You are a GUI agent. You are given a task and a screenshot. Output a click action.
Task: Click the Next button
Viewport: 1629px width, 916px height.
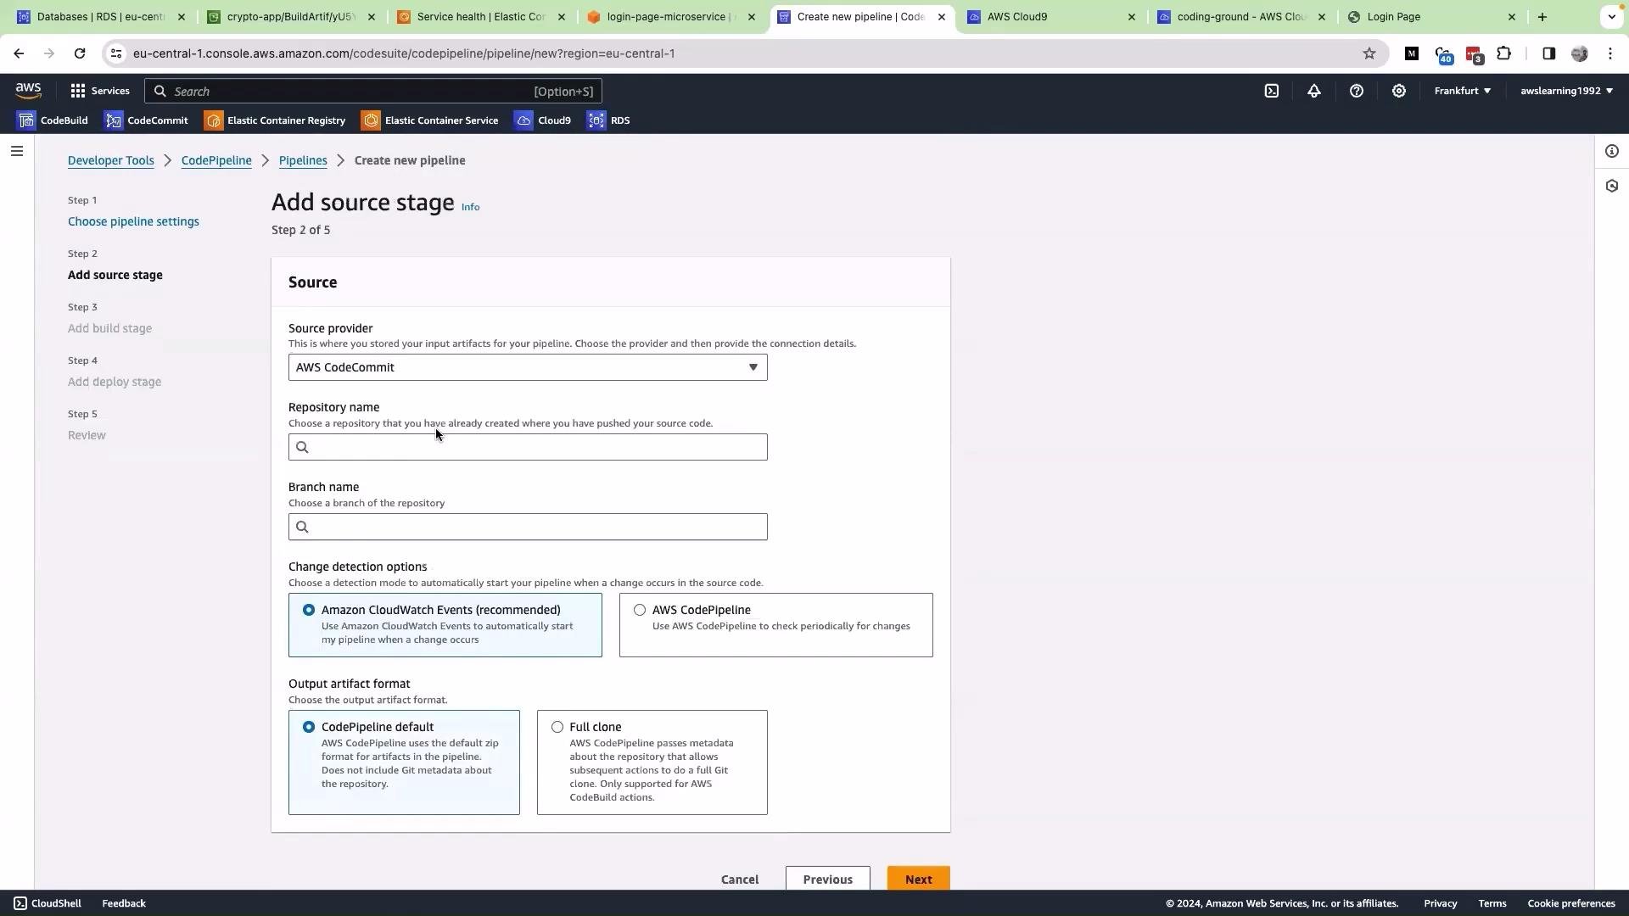pos(918,879)
